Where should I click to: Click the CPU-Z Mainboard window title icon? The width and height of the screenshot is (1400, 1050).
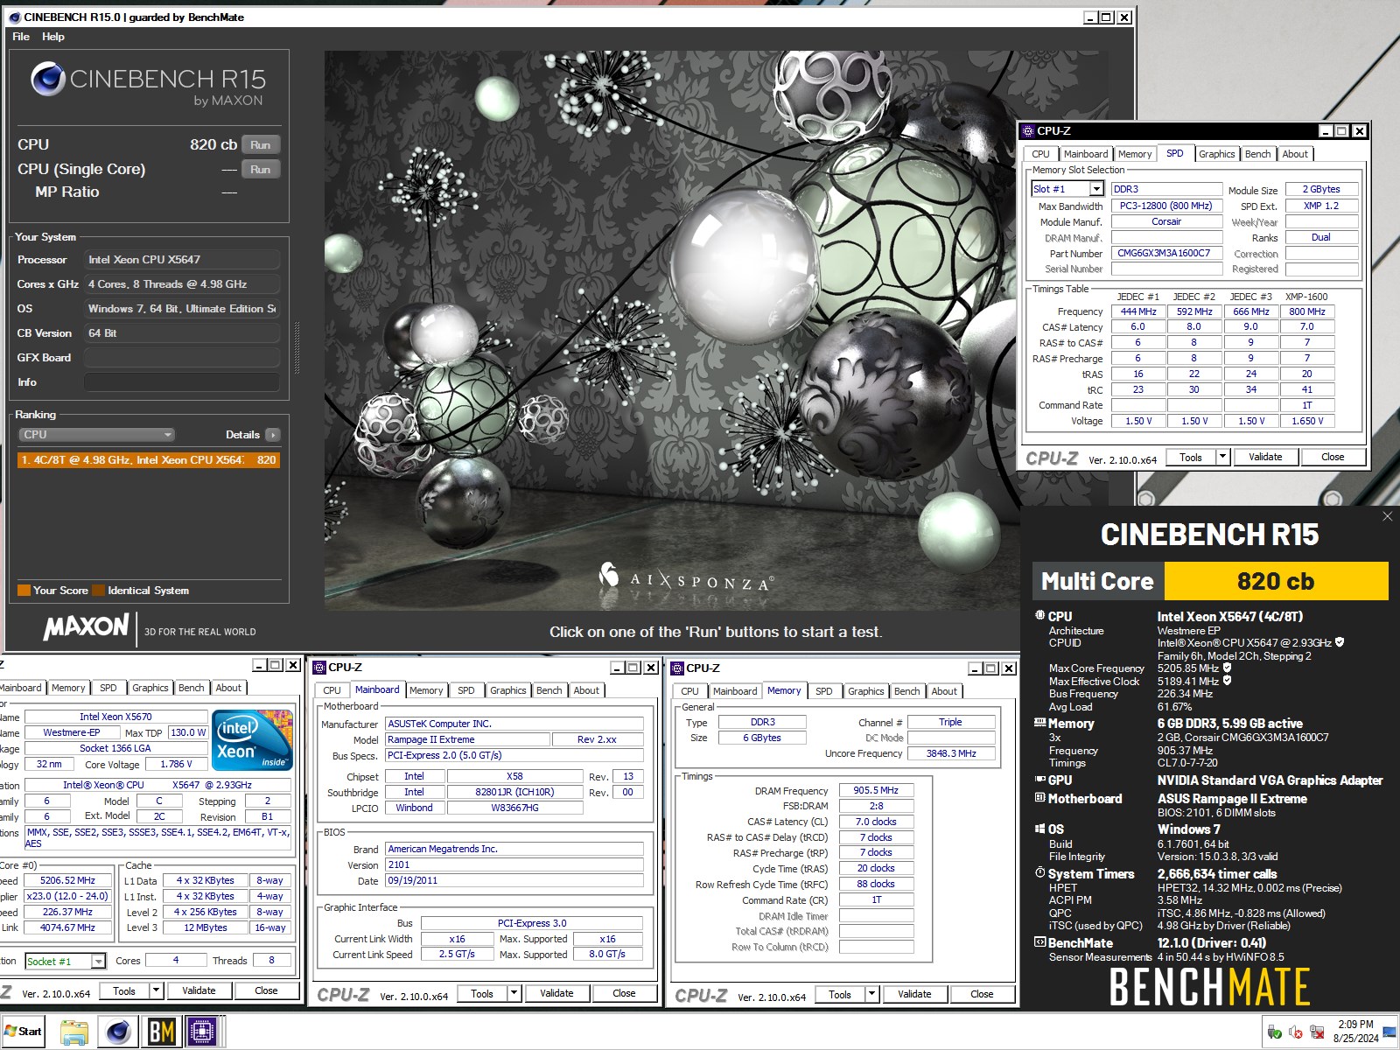(x=318, y=668)
